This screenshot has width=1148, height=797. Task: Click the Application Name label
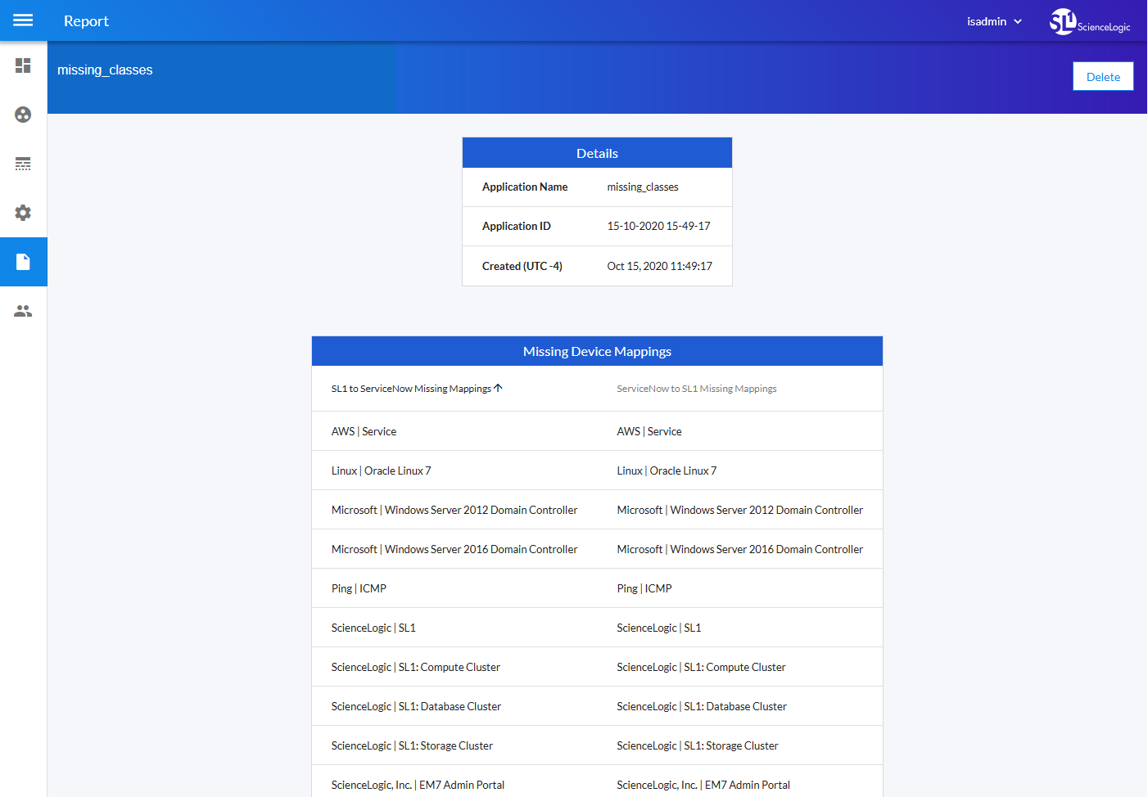(x=525, y=187)
